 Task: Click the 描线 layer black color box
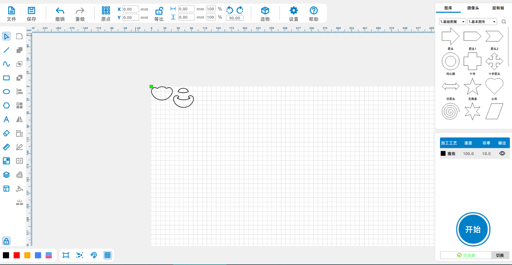[443, 153]
